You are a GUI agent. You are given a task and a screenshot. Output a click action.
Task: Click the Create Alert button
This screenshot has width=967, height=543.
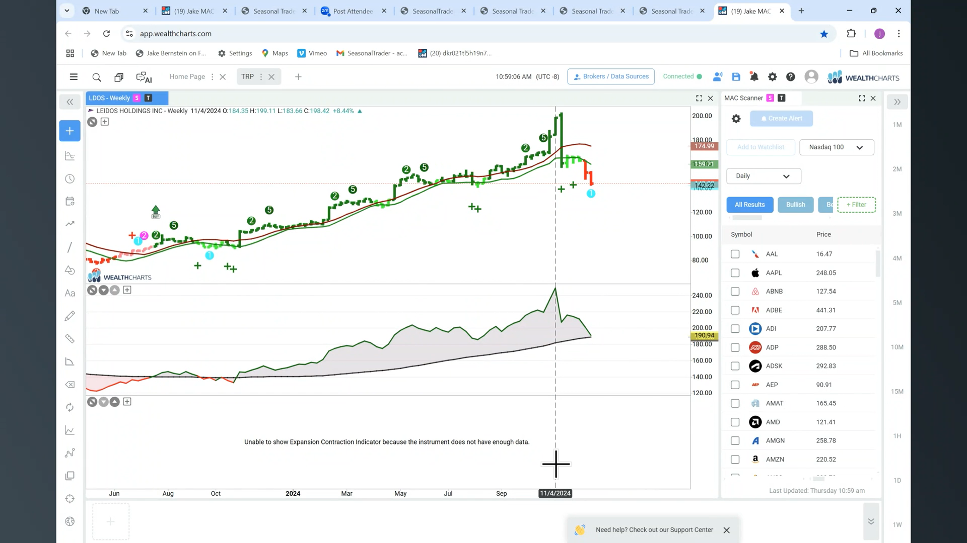click(x=781, y=119)
